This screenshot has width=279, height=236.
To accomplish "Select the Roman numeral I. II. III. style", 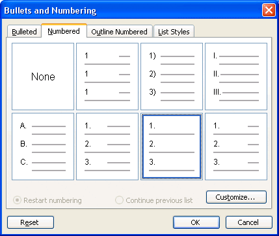I will [x=236, y=77].
